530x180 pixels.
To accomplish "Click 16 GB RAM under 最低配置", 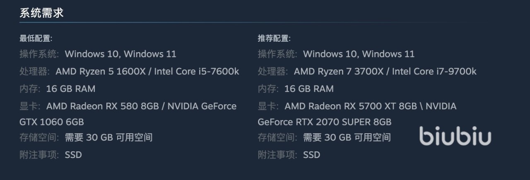I will click(x=71, y=89).
